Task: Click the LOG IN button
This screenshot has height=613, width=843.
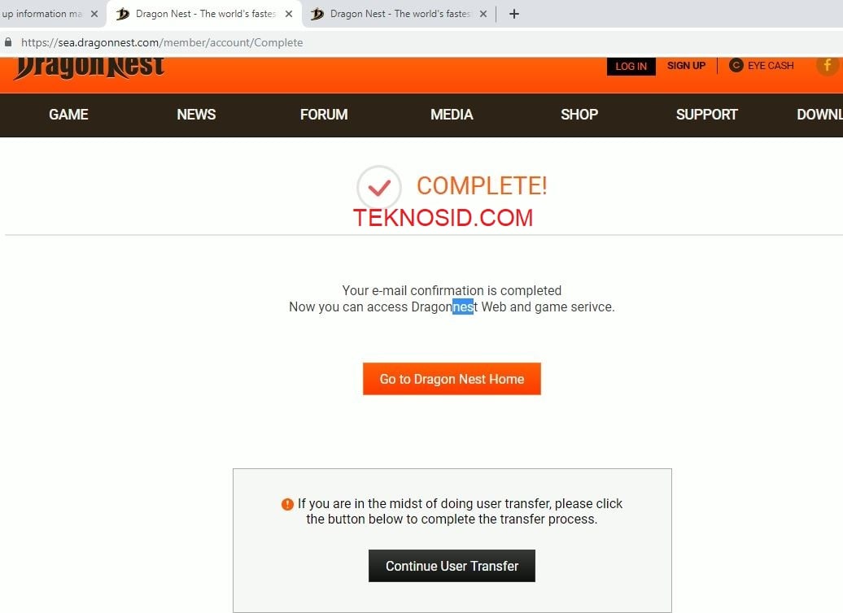Action: (631, 66)
